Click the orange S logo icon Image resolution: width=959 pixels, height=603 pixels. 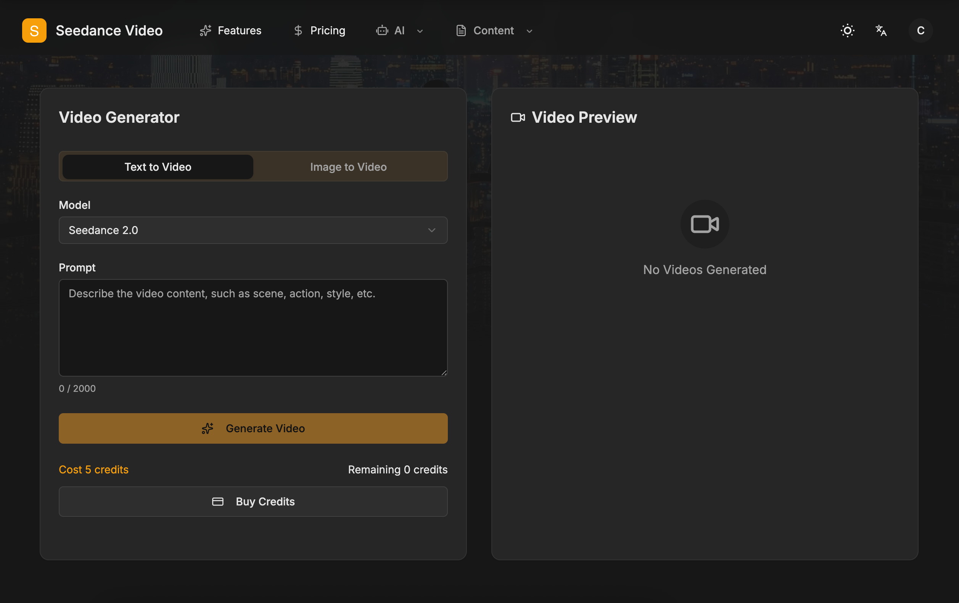click(x=34, y=30)
